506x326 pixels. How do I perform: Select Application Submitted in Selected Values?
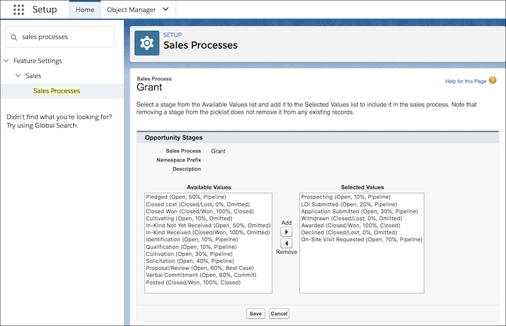point(359,212)
